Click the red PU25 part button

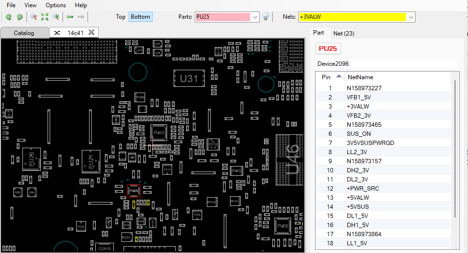328,48
